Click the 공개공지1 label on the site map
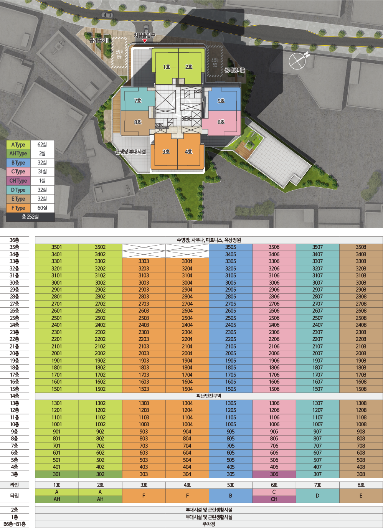The width and height of the screenshot is (383, 528). pyautogui.click(x=99, y=40)
